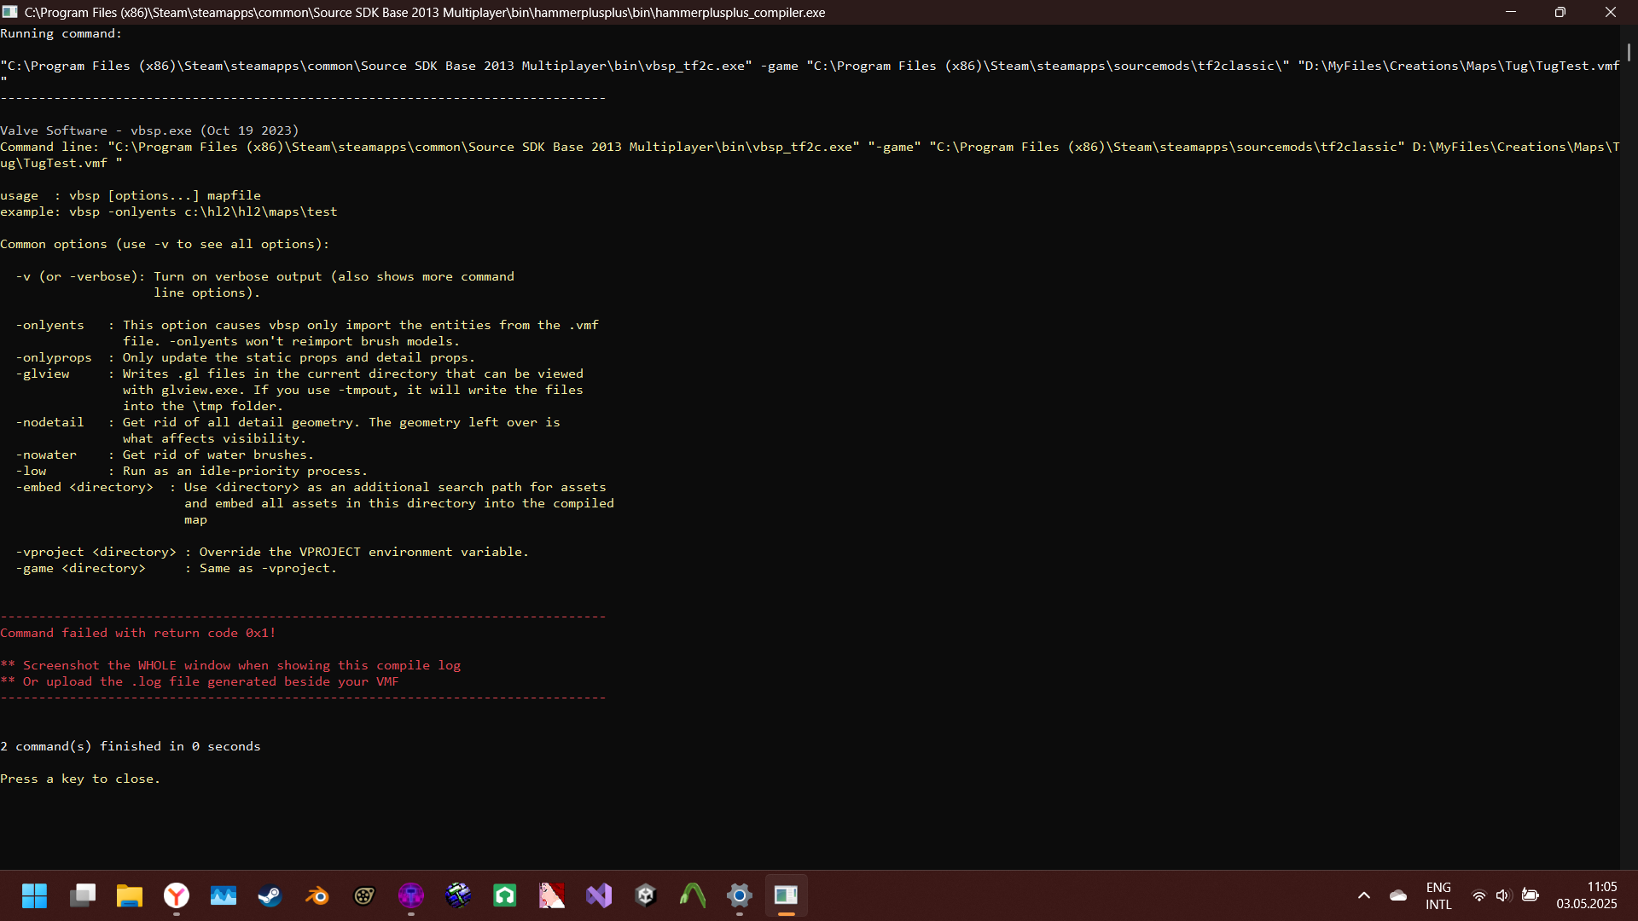The height and width of the screenshot is (921, 1638).
Task: Open Task View from the taskbar
Action: tap(83, 895)
